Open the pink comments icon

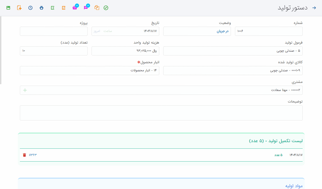[x=86, y=8]
